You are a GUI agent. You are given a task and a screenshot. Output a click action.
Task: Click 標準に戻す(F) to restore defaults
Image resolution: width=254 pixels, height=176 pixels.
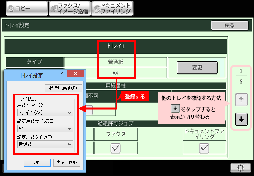[63, 88]
